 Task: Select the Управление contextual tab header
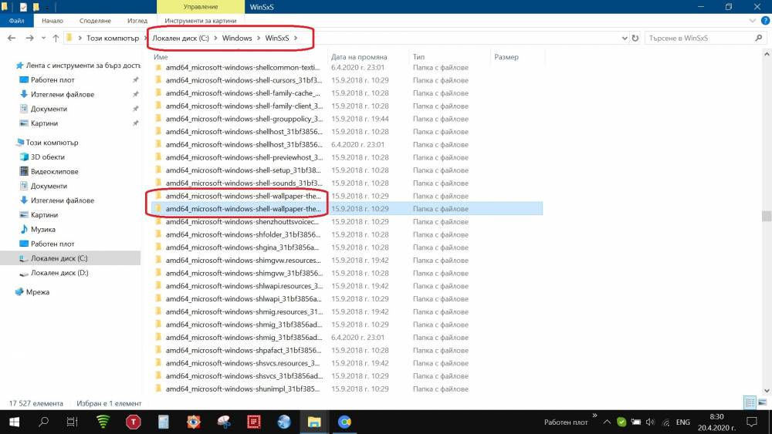[201, 7]
